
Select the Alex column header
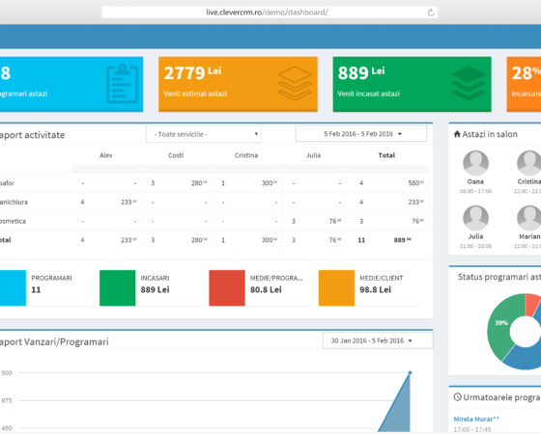point(106,155)
